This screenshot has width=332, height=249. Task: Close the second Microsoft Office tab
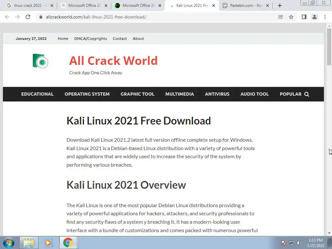pos(160,6)
